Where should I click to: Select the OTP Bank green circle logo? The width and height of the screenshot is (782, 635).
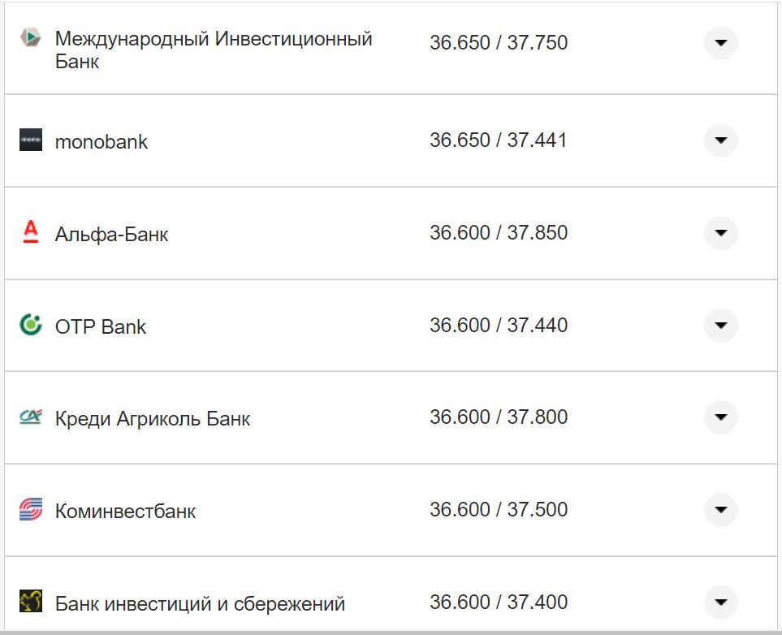point(31,325)
